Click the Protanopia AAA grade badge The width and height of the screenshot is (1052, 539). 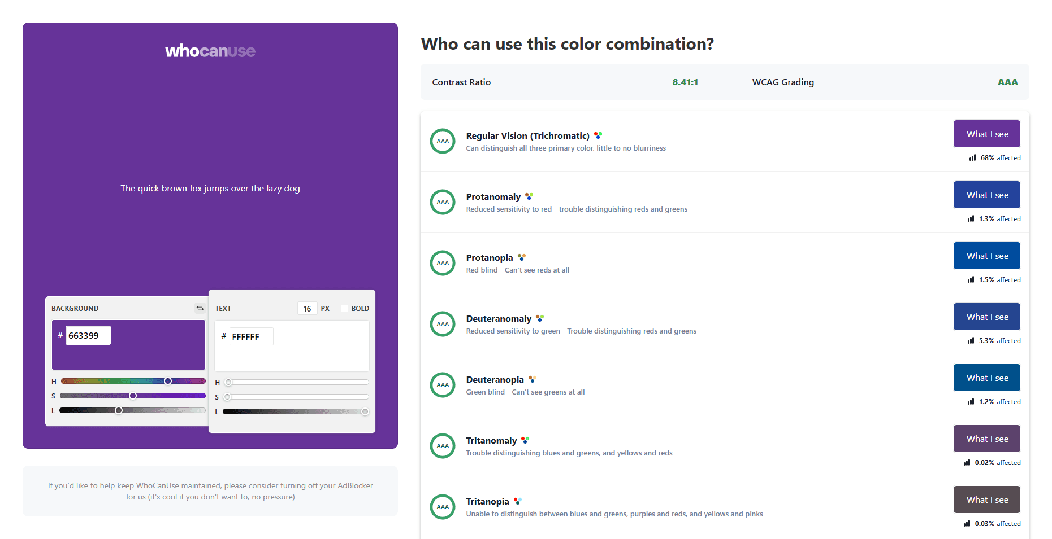coord(443,263)
